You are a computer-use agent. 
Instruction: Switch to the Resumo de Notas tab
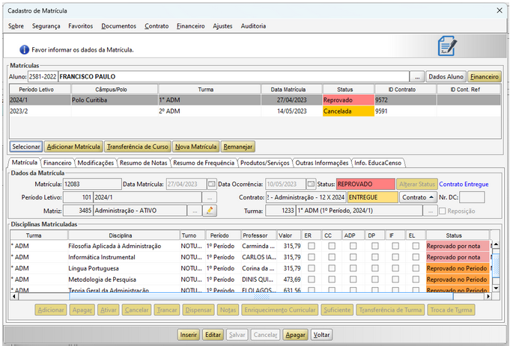click(143, 163)
